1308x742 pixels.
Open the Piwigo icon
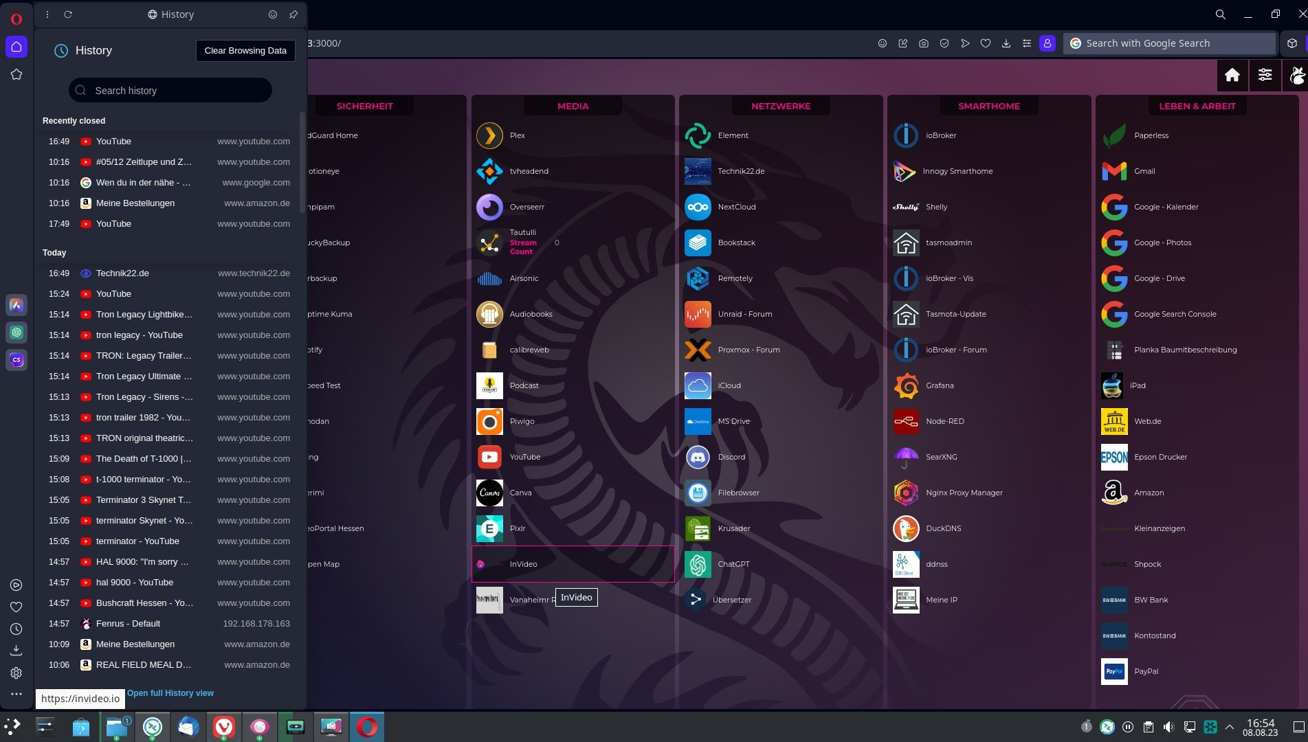pyautogui.click(x=489, y=421)
